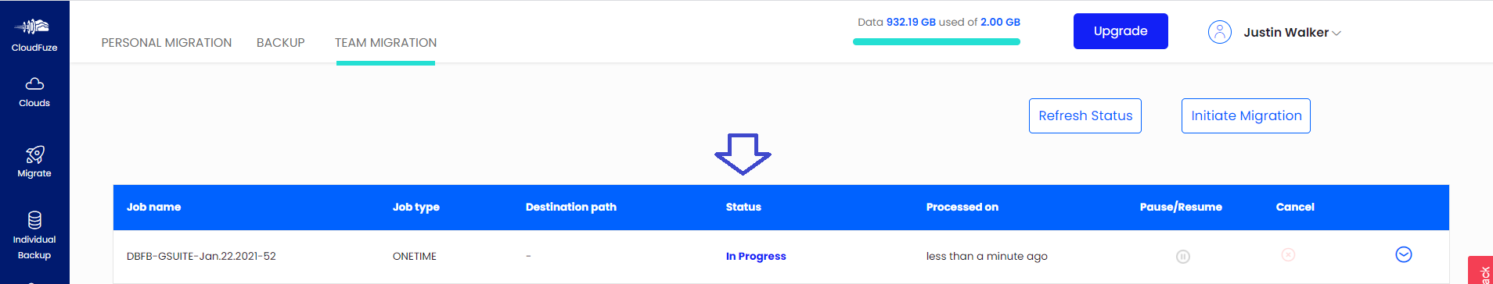Cancel the DBFB-GSUITE migration job
Image resolution: width=1493 pixels, height=284 pixels.
pyautogui.click(x=1288, y=254)
